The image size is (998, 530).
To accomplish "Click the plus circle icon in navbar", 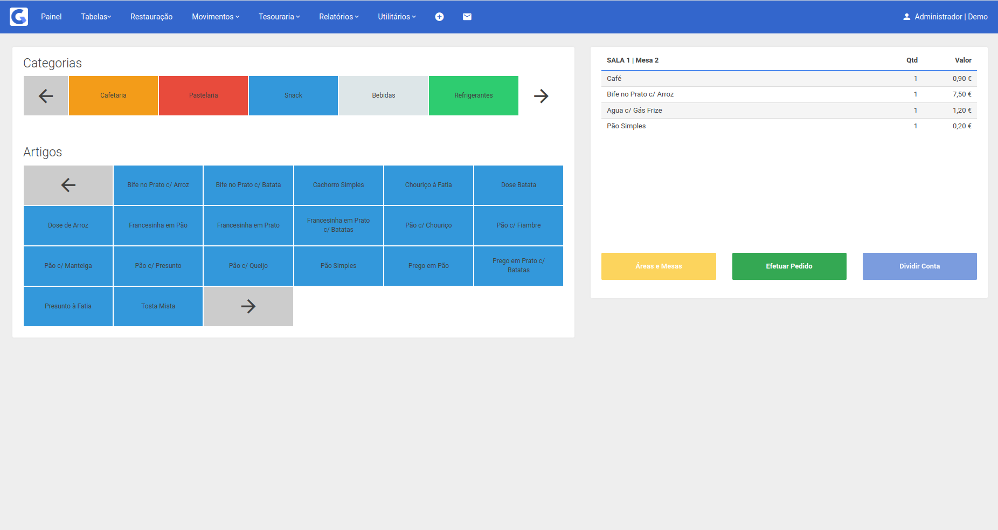I will (x=439, y=17).
